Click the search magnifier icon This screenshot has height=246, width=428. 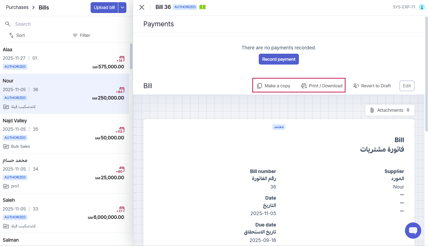pos(8,24)
